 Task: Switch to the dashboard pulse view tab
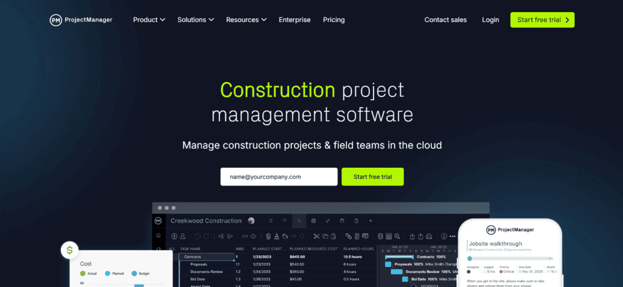(x=327, y=221)
